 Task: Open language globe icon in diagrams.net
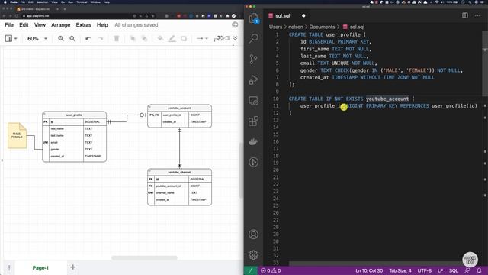click(x=235, y=25)
